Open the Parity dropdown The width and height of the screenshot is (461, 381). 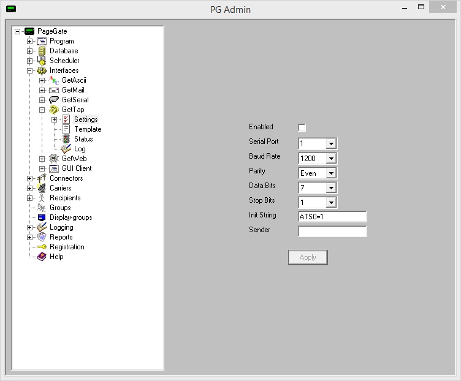(331, 173)
